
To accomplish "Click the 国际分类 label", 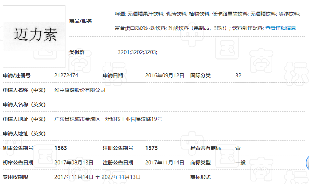I will (x=200, y=75).
